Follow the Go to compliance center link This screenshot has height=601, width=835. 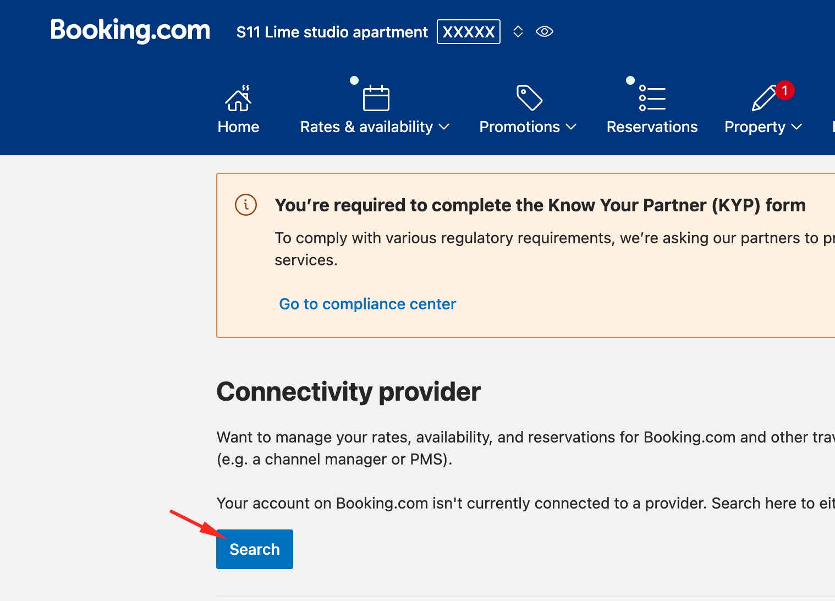pyautogui.click(x=367, y=304)
